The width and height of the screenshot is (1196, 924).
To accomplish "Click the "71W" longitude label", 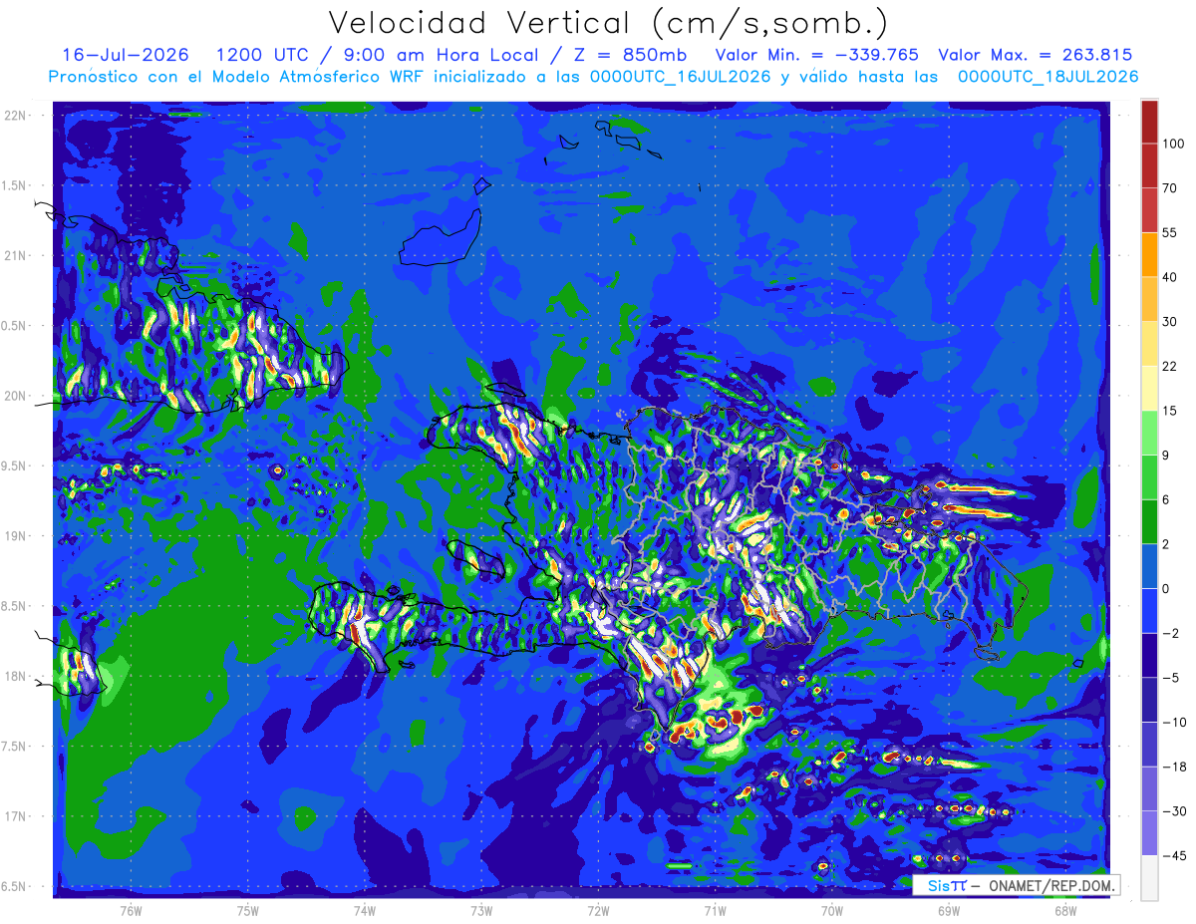I will click(715, 911).
